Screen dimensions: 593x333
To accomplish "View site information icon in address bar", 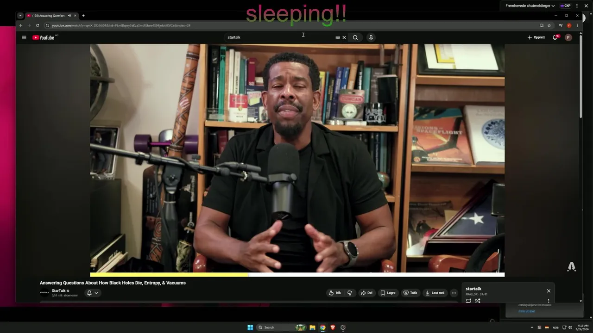I will [47, 25].
